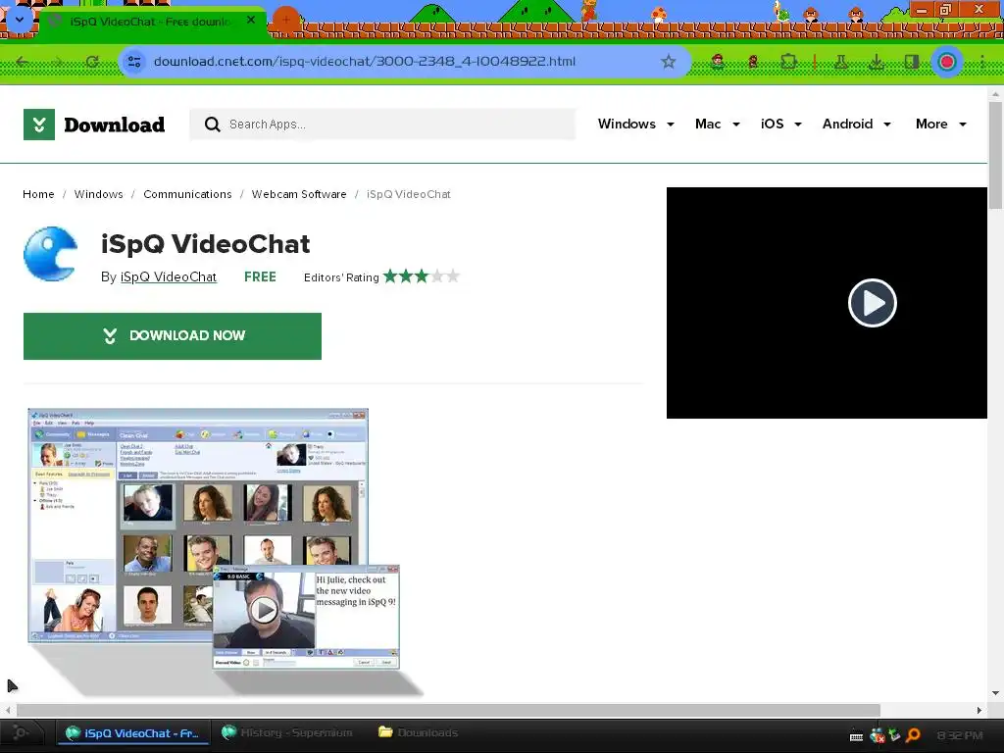Image resolution: width=1004 pixels, height=753 pixels.
Task: Activate iSpQ VideoChat taskbar window button
Action: (133, 733)
